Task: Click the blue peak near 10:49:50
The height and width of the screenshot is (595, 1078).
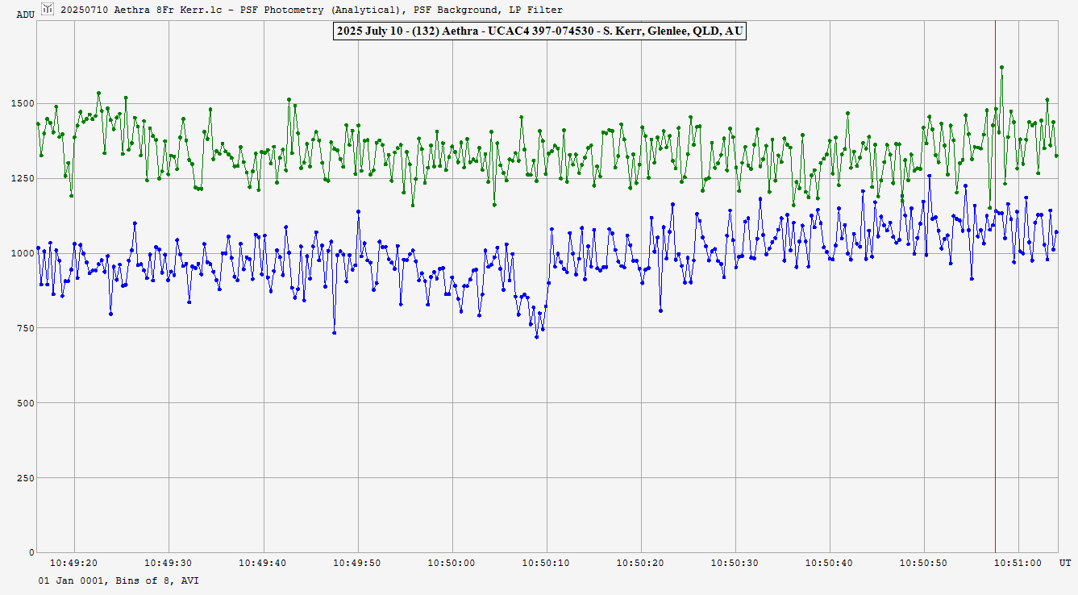Action: click(358, 212)
